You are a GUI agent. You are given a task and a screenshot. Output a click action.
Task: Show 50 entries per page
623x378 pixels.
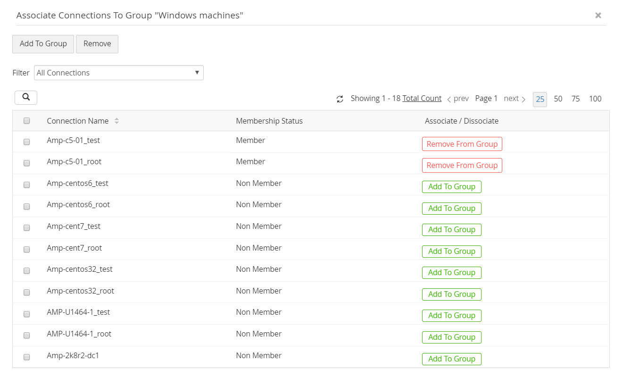558,99
